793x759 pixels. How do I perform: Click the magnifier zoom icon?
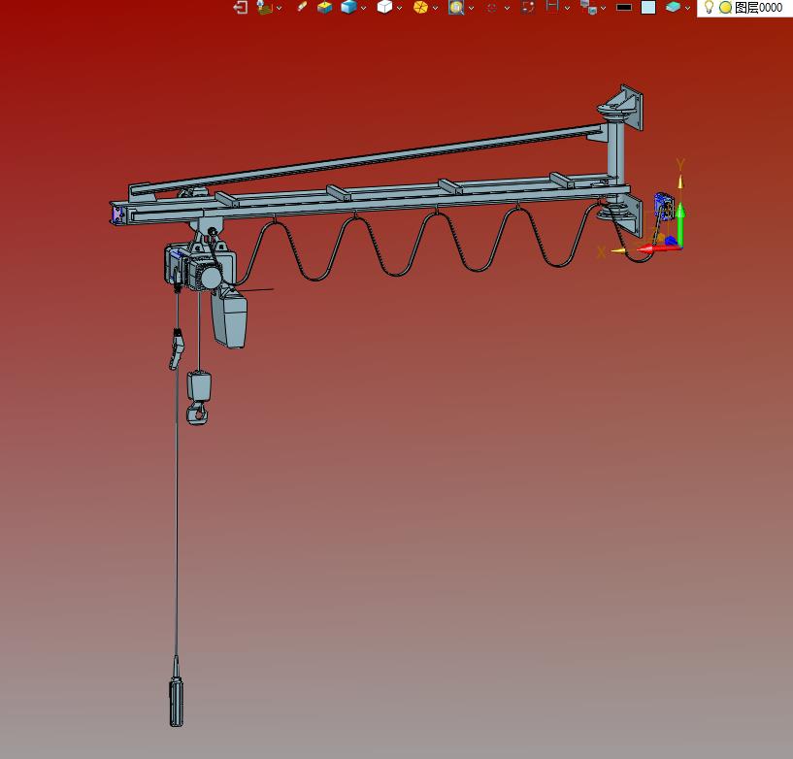[456, 7]
